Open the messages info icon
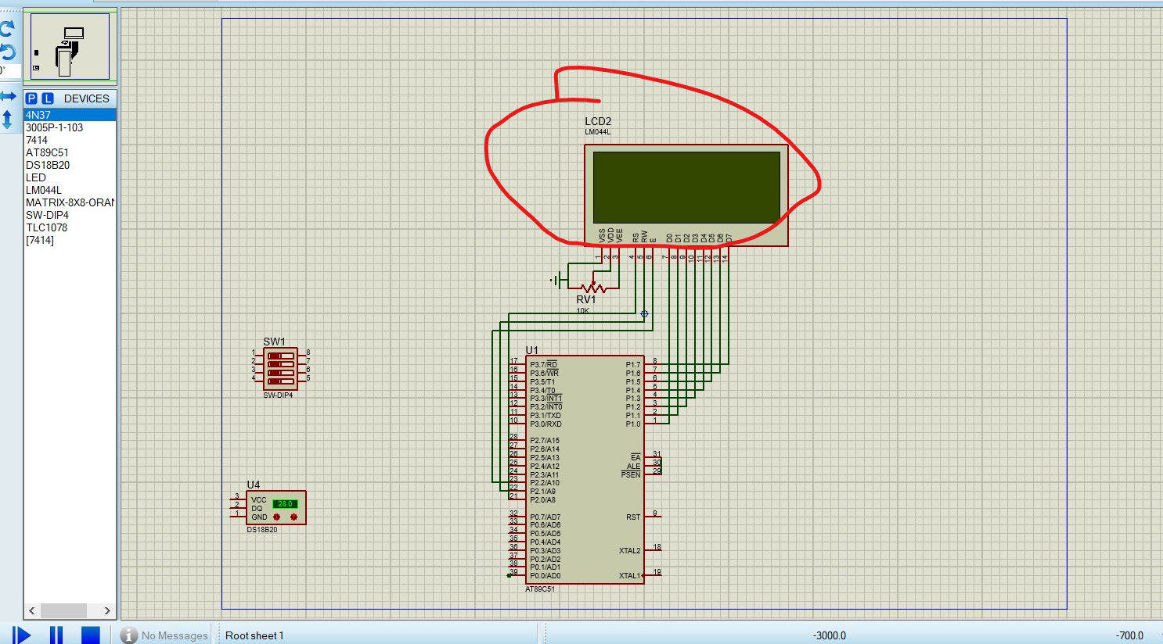Viewport: 1163px width, 644px height. (x=129, y=635)
